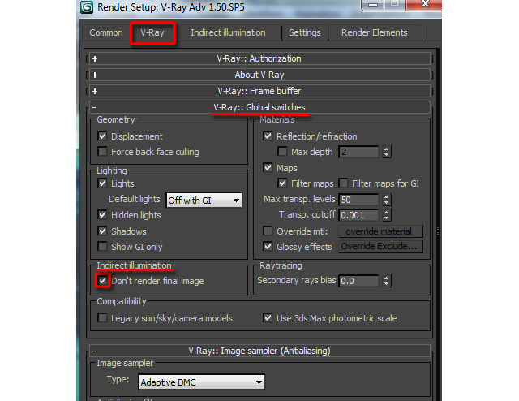519x401 pixels.
Task: Click the Transp. cutoff value field
Action: (x=358, y=215)
